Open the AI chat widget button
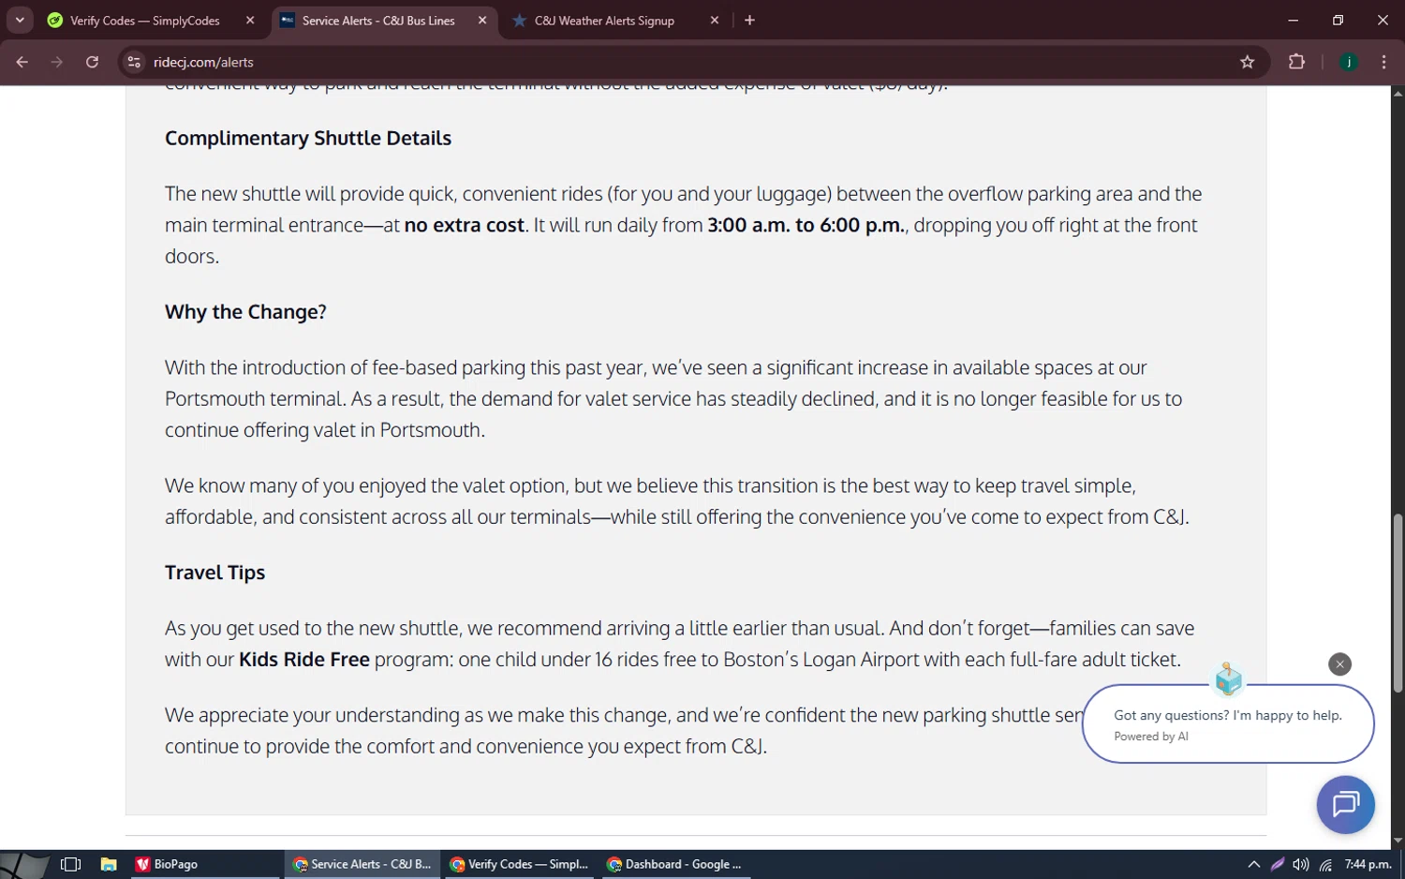This screenshot has width=1405, height=879. coord(1345,804)
